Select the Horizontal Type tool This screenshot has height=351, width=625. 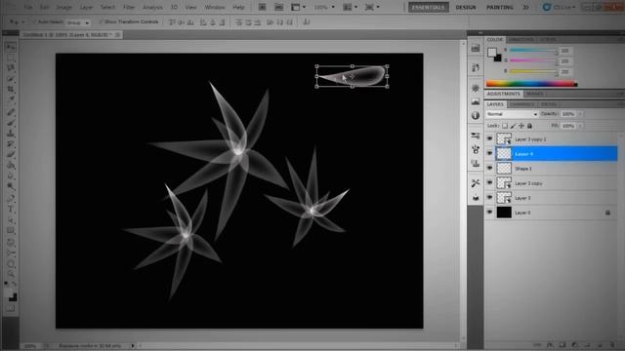pyautogui.click(x=11, y=209)
